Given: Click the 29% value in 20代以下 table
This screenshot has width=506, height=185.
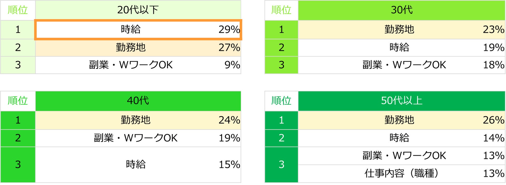Looking at the screenshot, I should [x=229, y=29].
